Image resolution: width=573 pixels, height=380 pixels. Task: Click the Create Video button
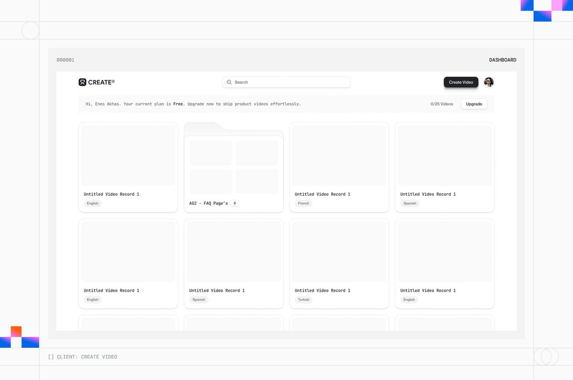pyautogui.click(x=461, y=82)
